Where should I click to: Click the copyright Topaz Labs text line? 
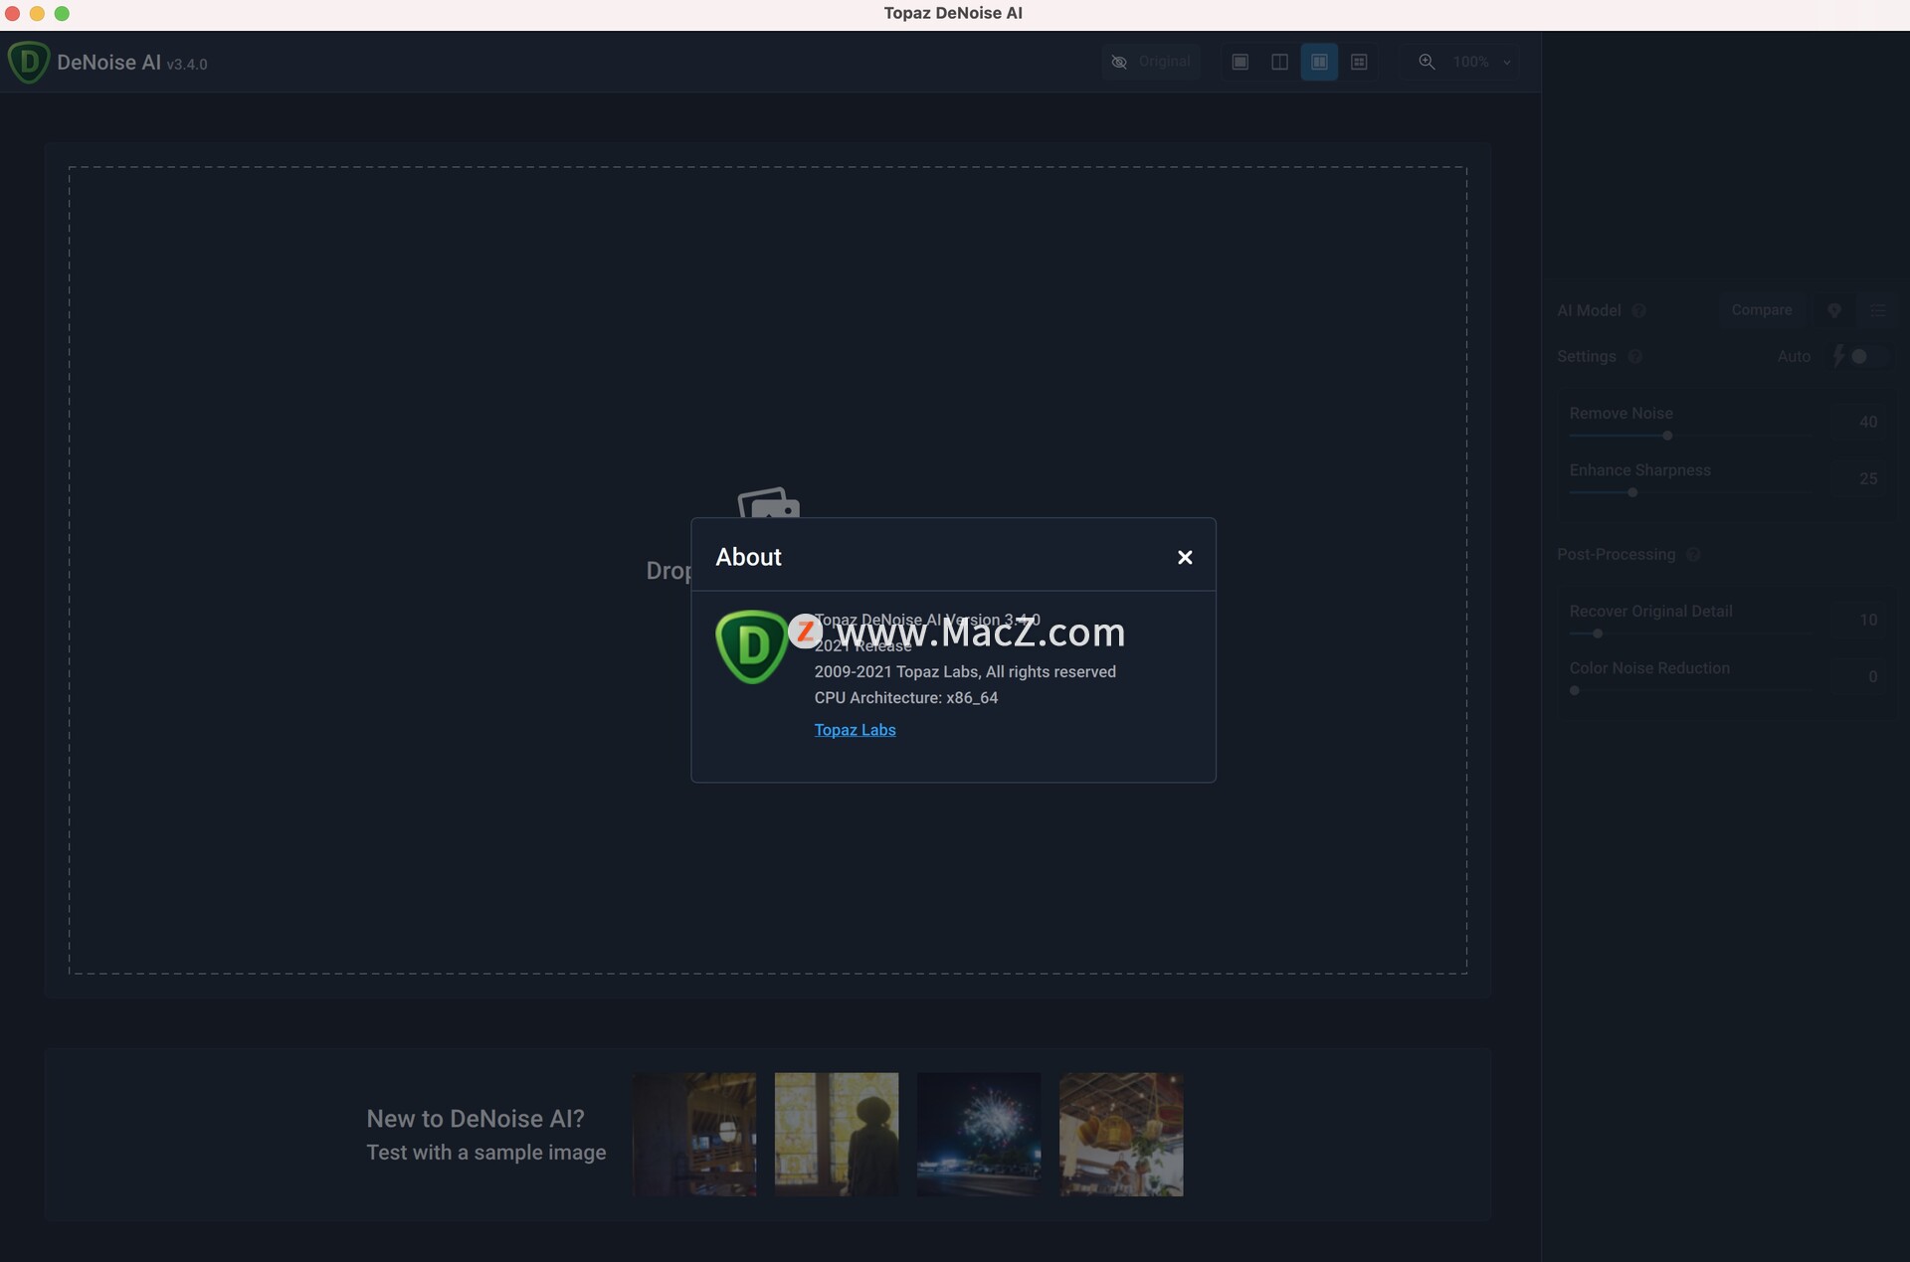click(964, 672)
